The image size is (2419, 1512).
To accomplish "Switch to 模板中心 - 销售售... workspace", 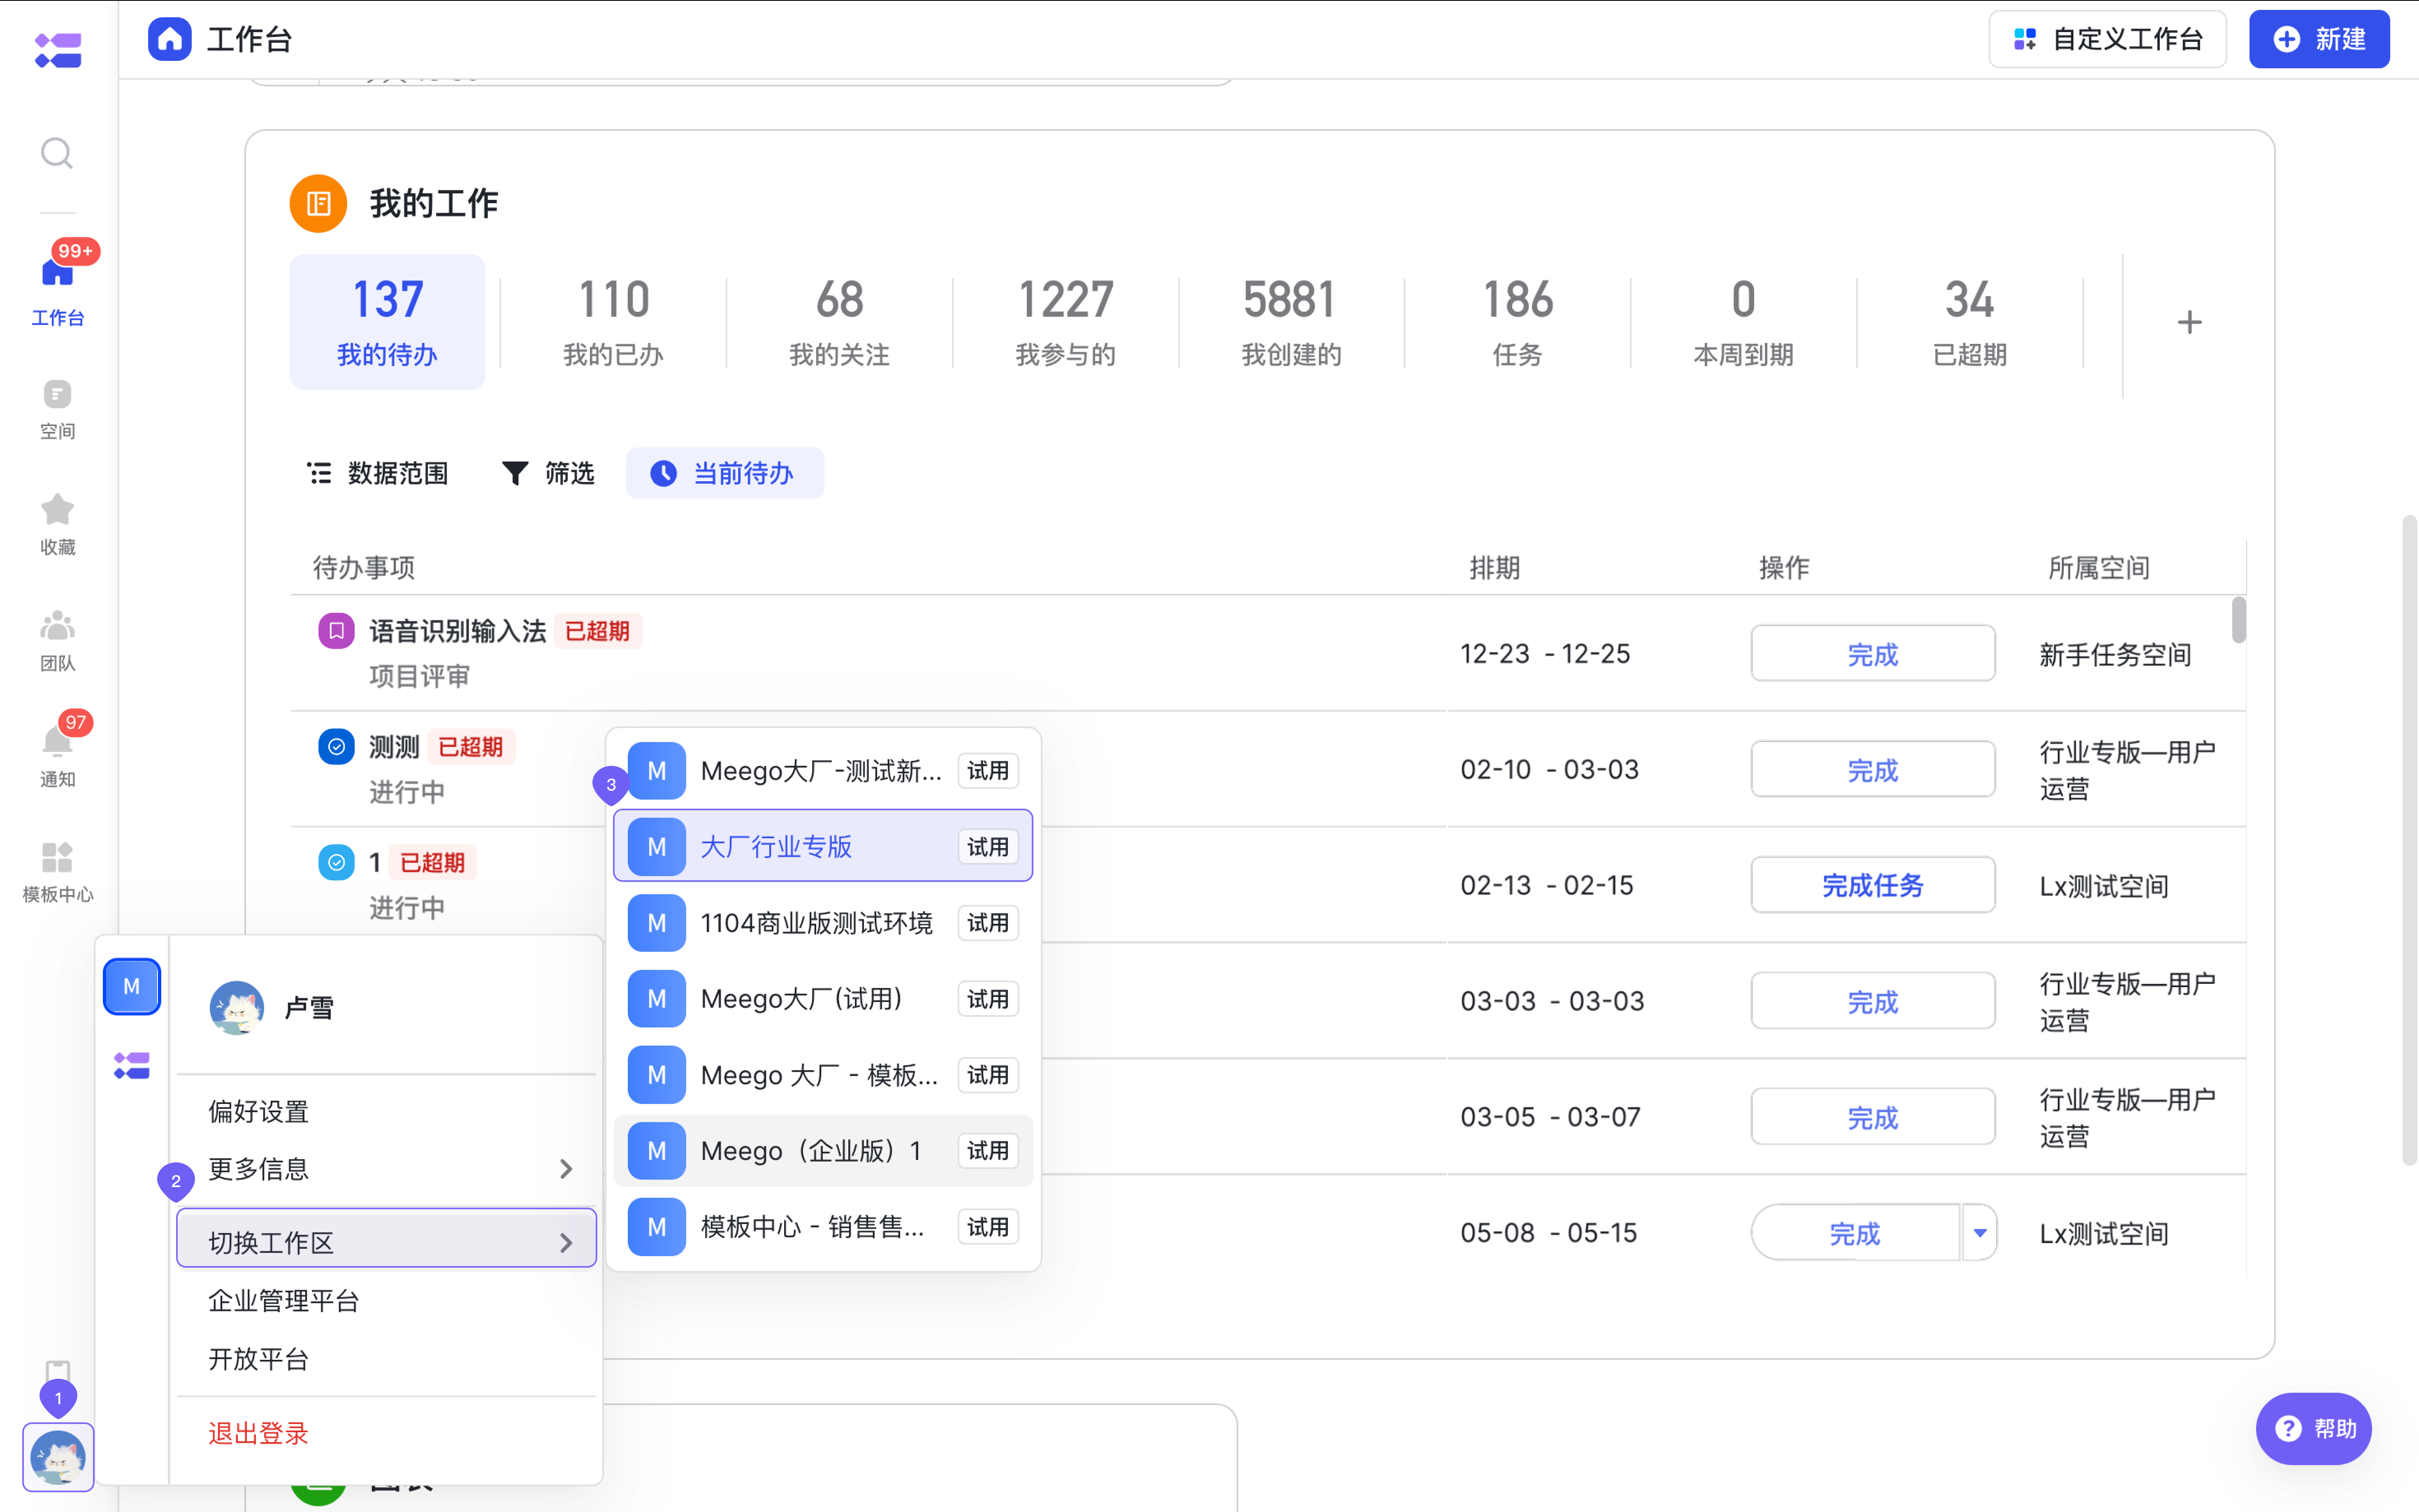I will point(823,1227).
